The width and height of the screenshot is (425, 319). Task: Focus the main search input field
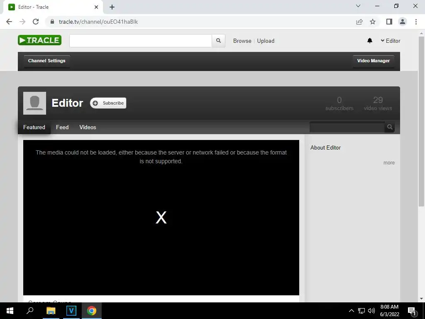(141, 41)
